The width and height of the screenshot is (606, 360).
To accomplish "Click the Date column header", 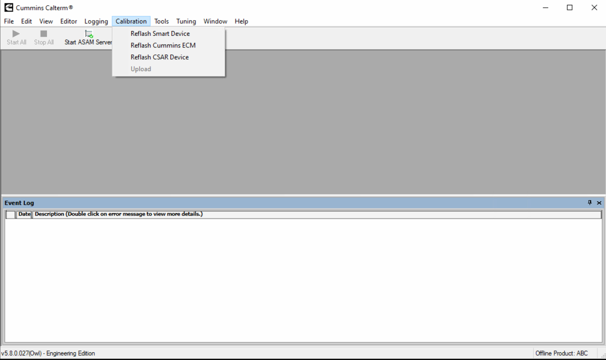I will (x=24, y=214).
